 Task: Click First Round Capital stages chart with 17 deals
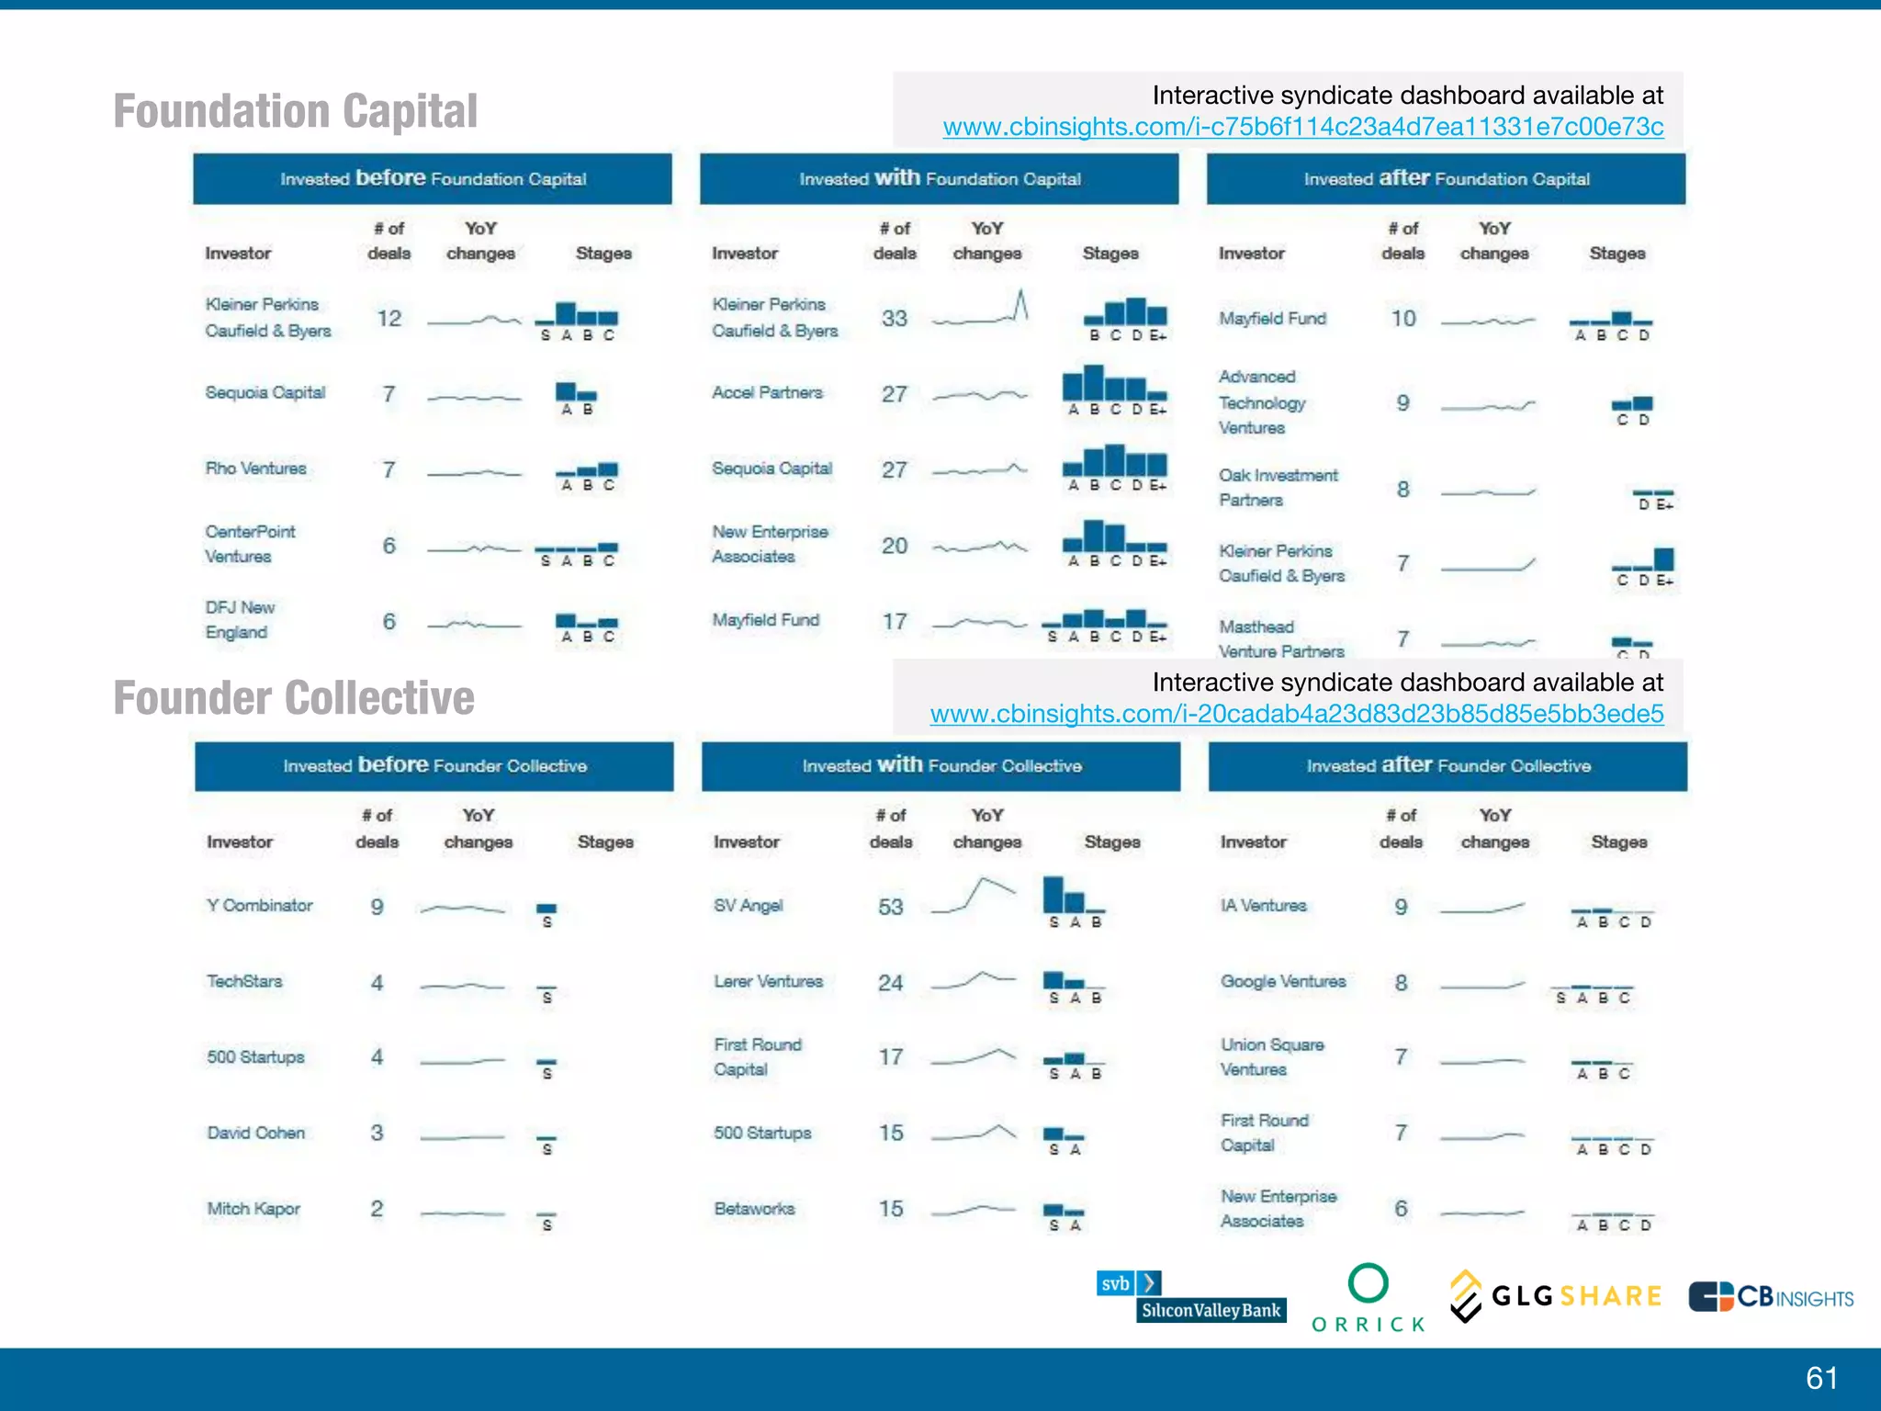(x=1075, y=1067)
